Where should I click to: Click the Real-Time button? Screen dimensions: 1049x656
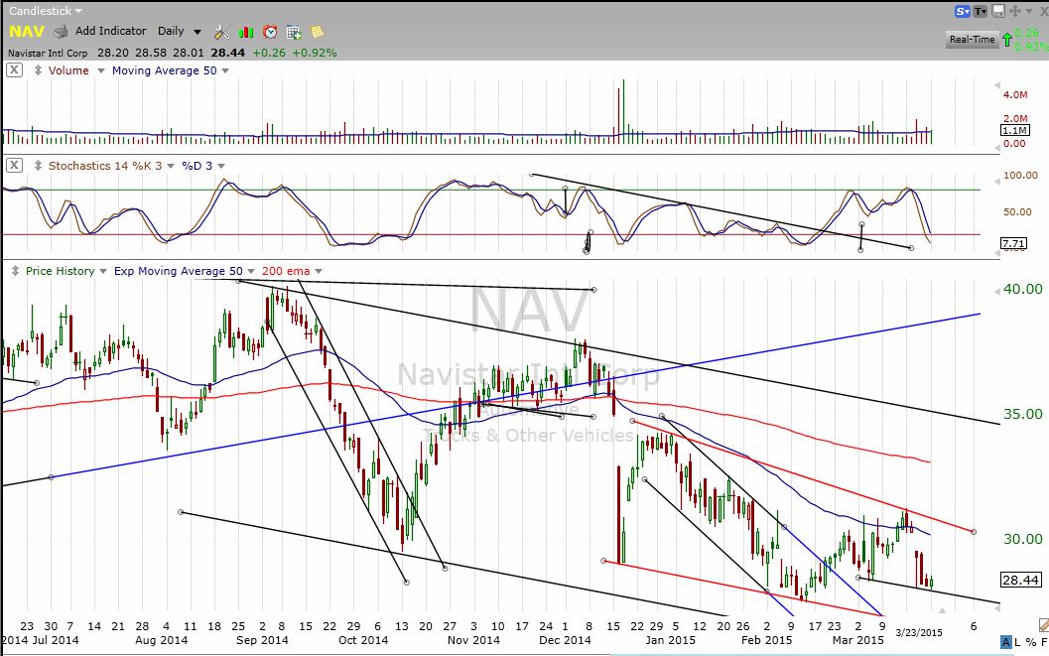pos(972,40)
